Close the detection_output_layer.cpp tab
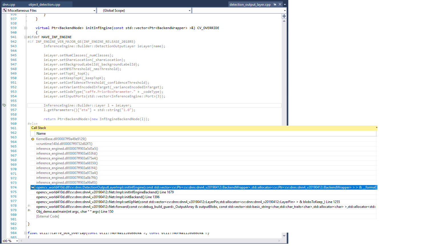This screenshot has height=246, width=438. pyautogui.click(x=280, y=5)
